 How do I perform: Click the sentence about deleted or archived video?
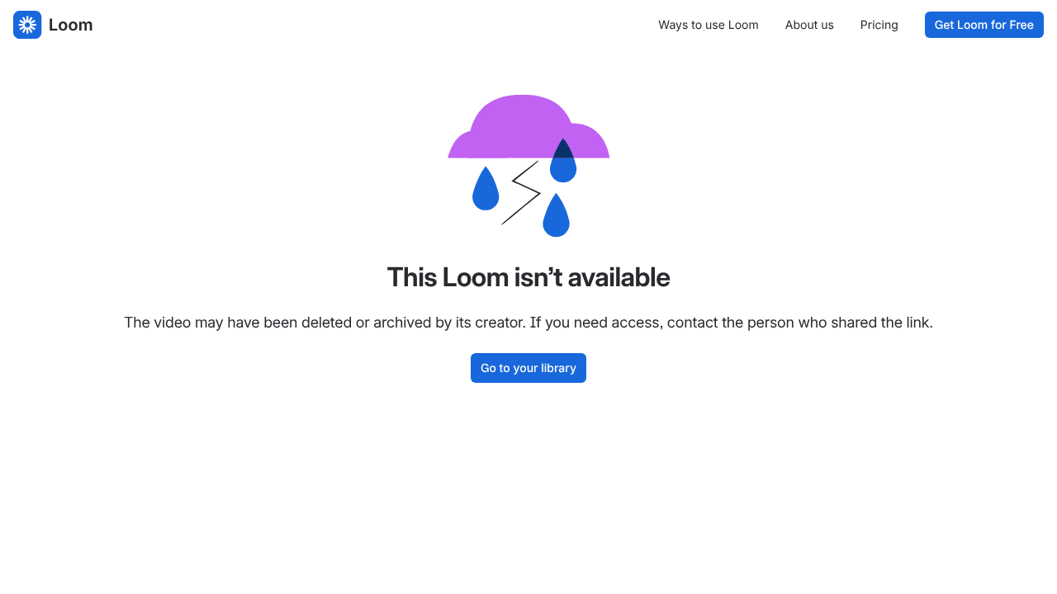click(325, 323)
